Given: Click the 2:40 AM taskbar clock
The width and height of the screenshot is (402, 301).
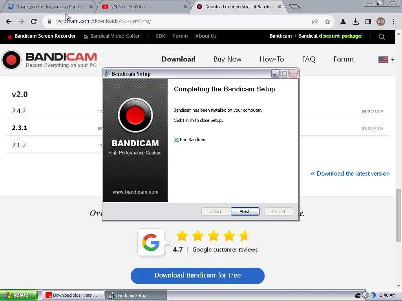Looking at the screenshot, I should [387, 296].
